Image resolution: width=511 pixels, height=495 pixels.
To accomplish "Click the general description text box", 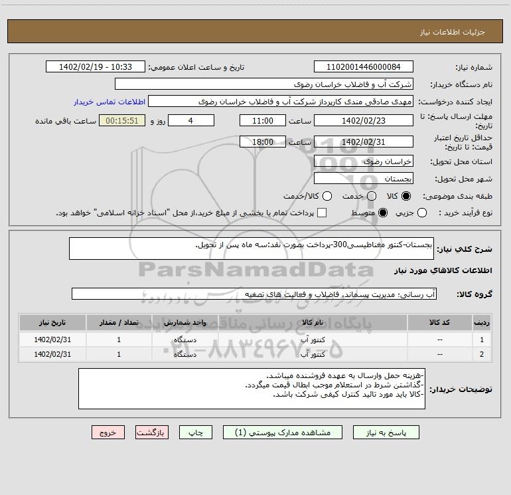I will tap(252, 248).
